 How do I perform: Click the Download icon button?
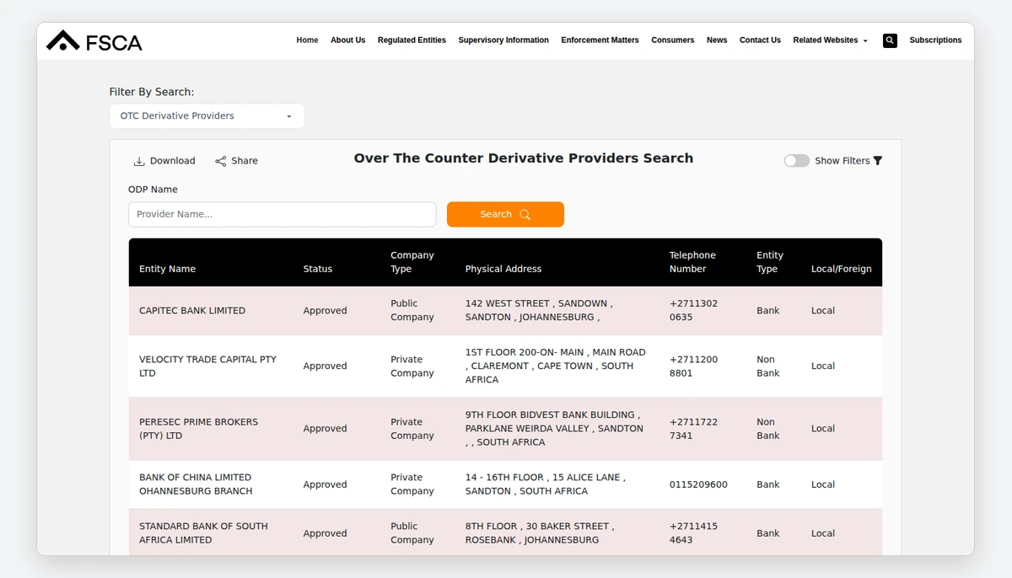coord(164,161)
